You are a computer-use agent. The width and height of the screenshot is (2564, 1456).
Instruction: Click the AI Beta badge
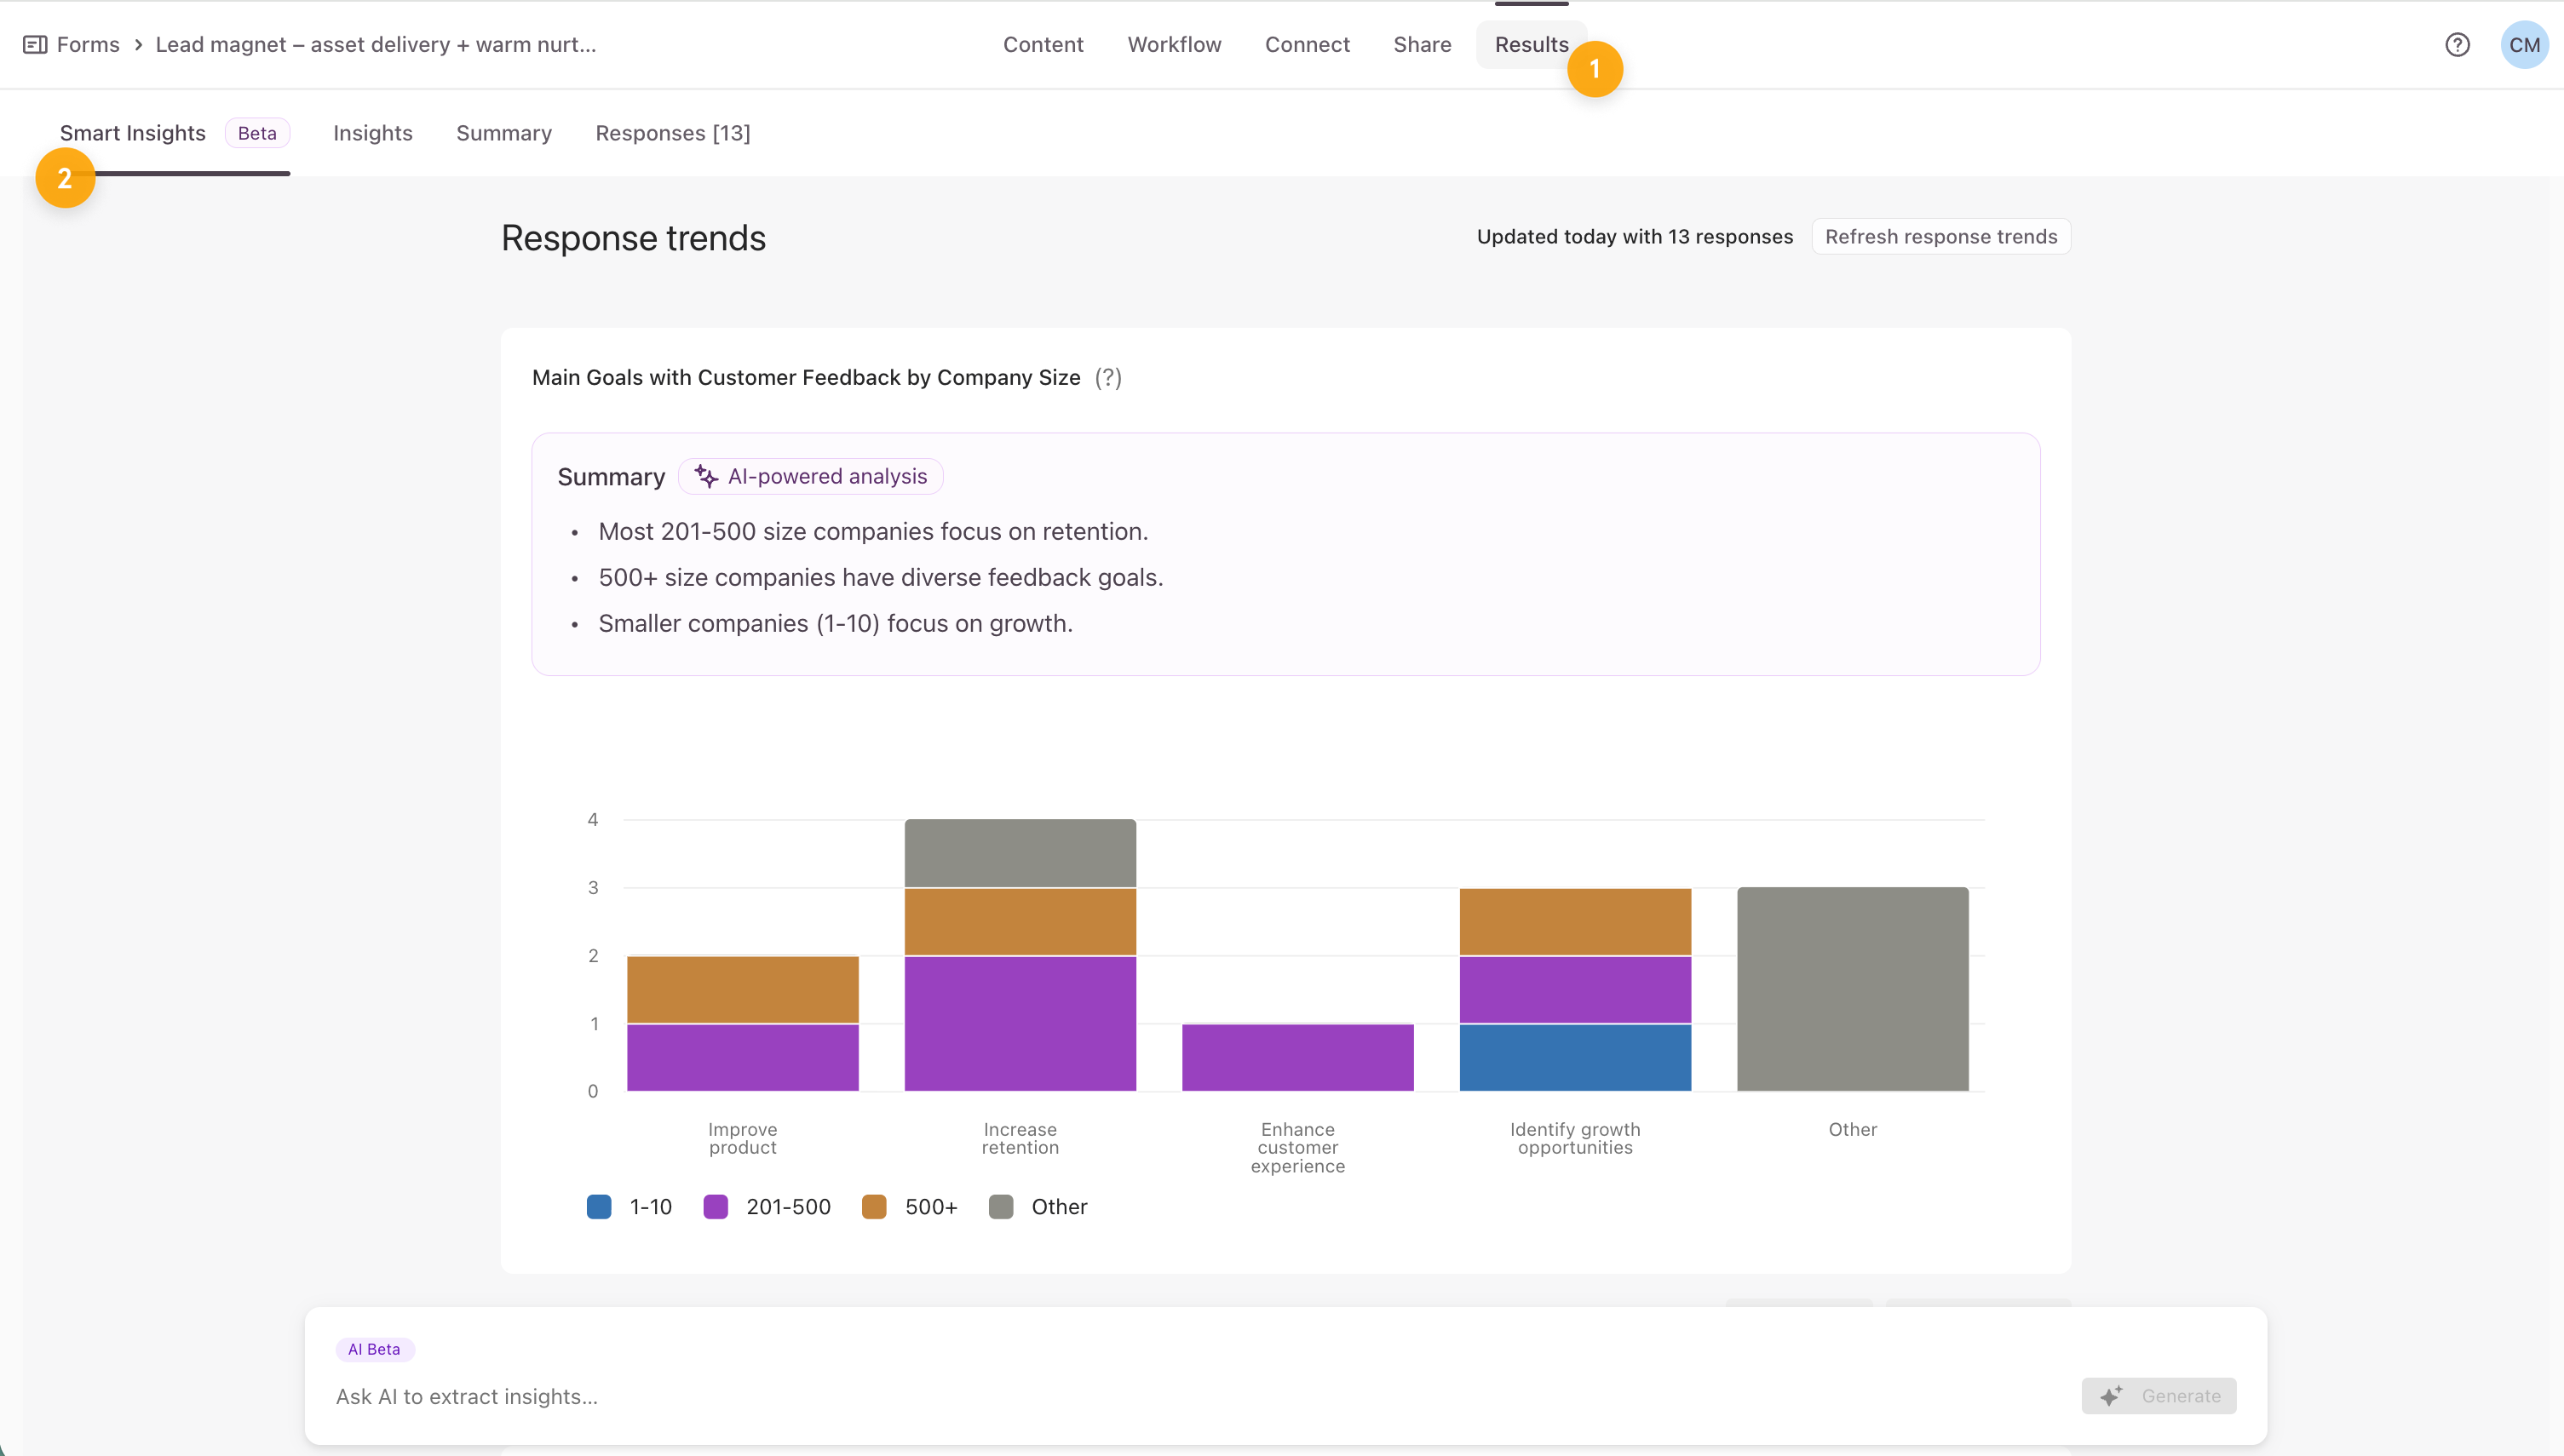tap(374, 1349)
